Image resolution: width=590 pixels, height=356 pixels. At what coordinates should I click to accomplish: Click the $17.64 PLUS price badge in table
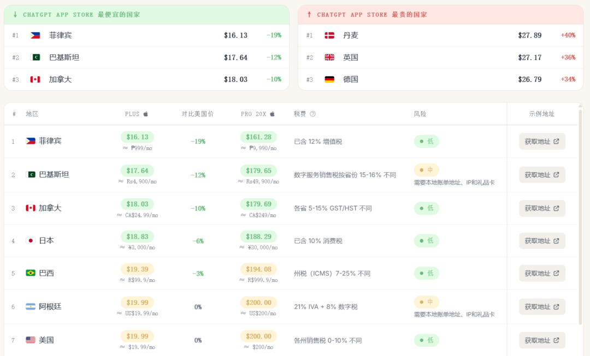pos(137,171)
